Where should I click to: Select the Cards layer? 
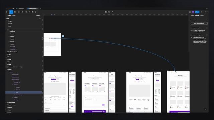click(10, 64)
